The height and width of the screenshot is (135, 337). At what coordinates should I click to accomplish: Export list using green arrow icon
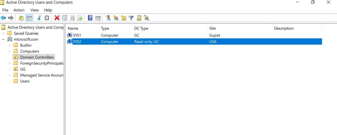[80, 18]
